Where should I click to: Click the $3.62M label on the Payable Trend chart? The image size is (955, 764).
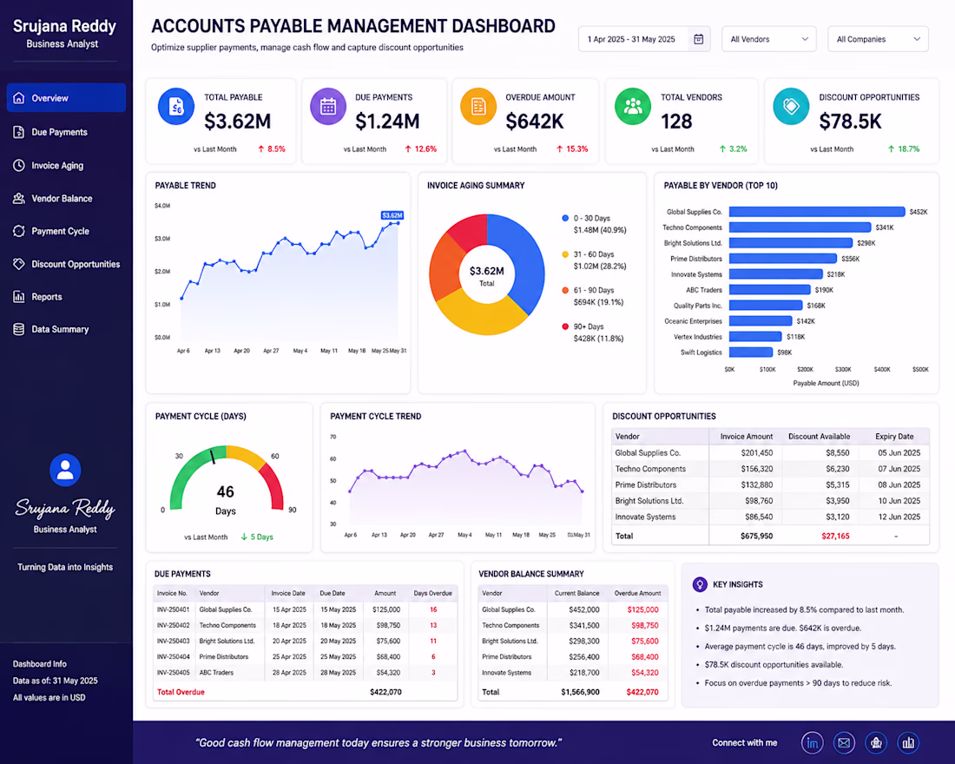[392, 215]
